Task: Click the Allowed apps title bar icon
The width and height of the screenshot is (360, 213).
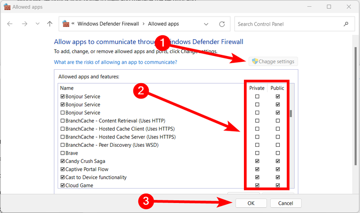Action: pos(7,7)
